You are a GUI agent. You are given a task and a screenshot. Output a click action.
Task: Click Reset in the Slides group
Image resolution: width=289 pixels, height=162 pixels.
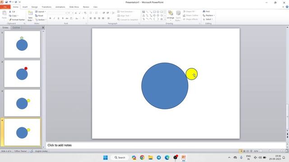39,16
